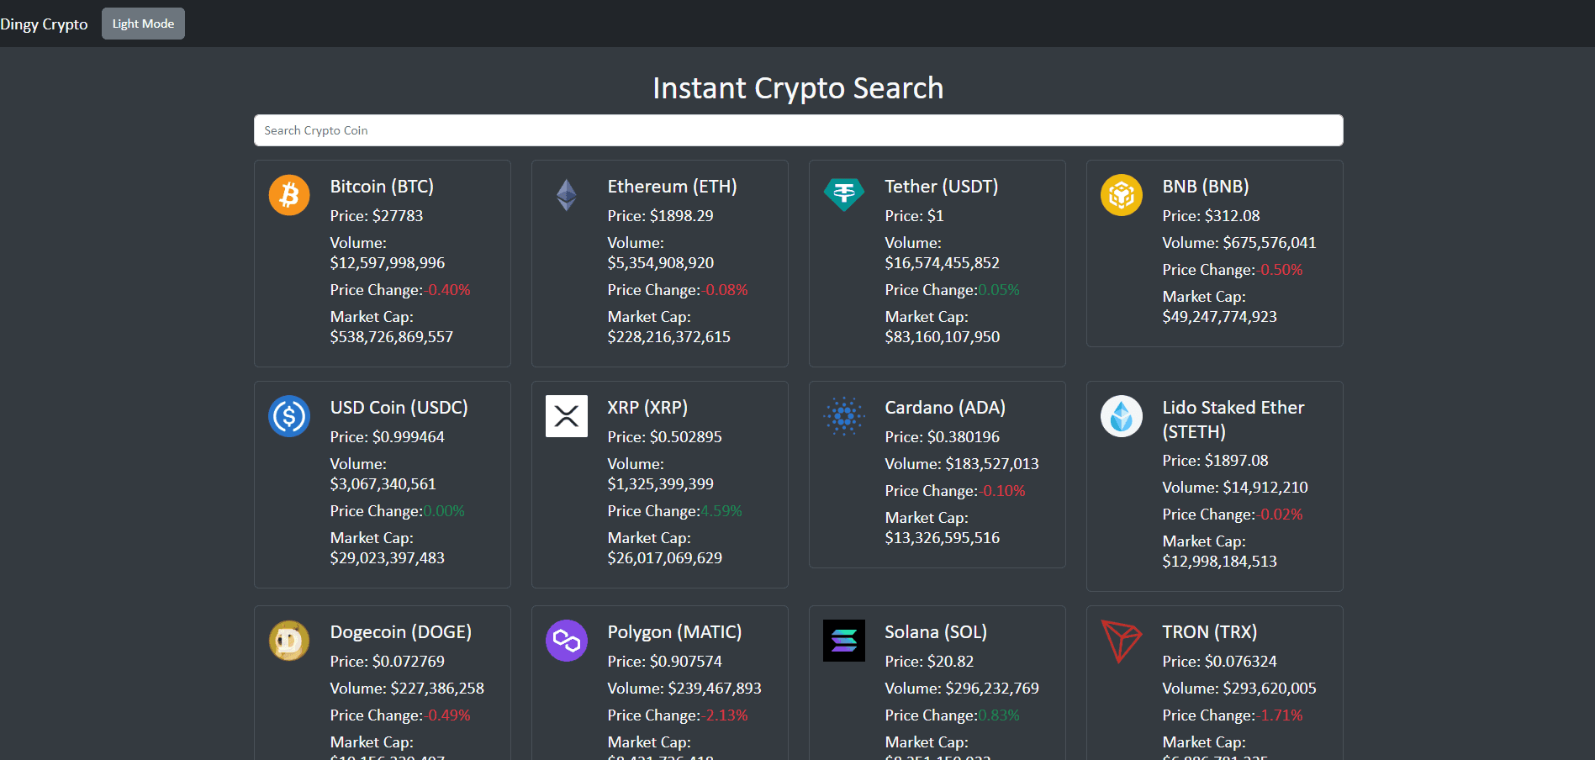Click the Dingy Crypto brand name
The height and width of the screenshot is (760, 1595).
44,24
